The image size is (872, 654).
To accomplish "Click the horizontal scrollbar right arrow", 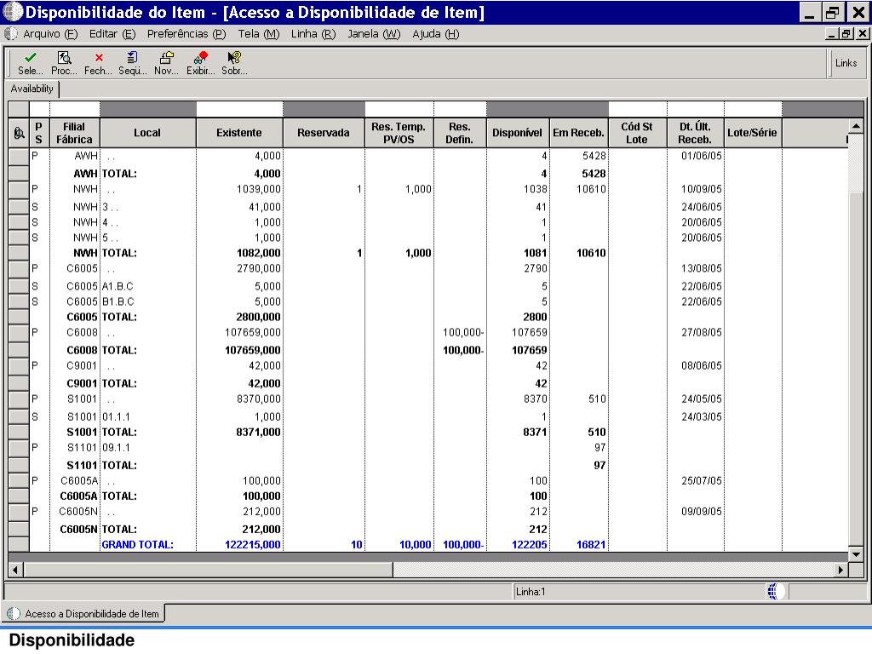I will (x=840, y=570).
